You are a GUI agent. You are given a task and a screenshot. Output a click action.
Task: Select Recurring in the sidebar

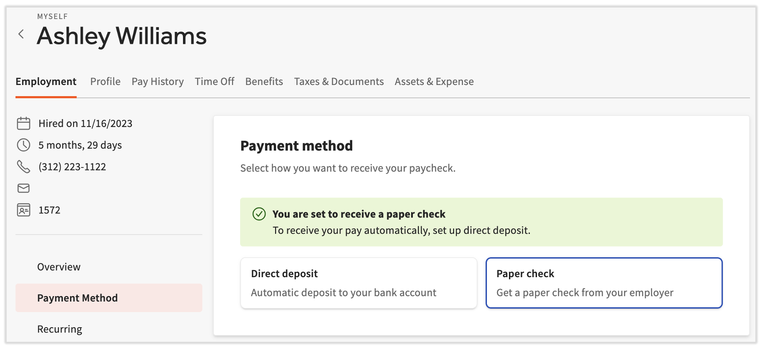pyautogui.click(x=59, y=329)
